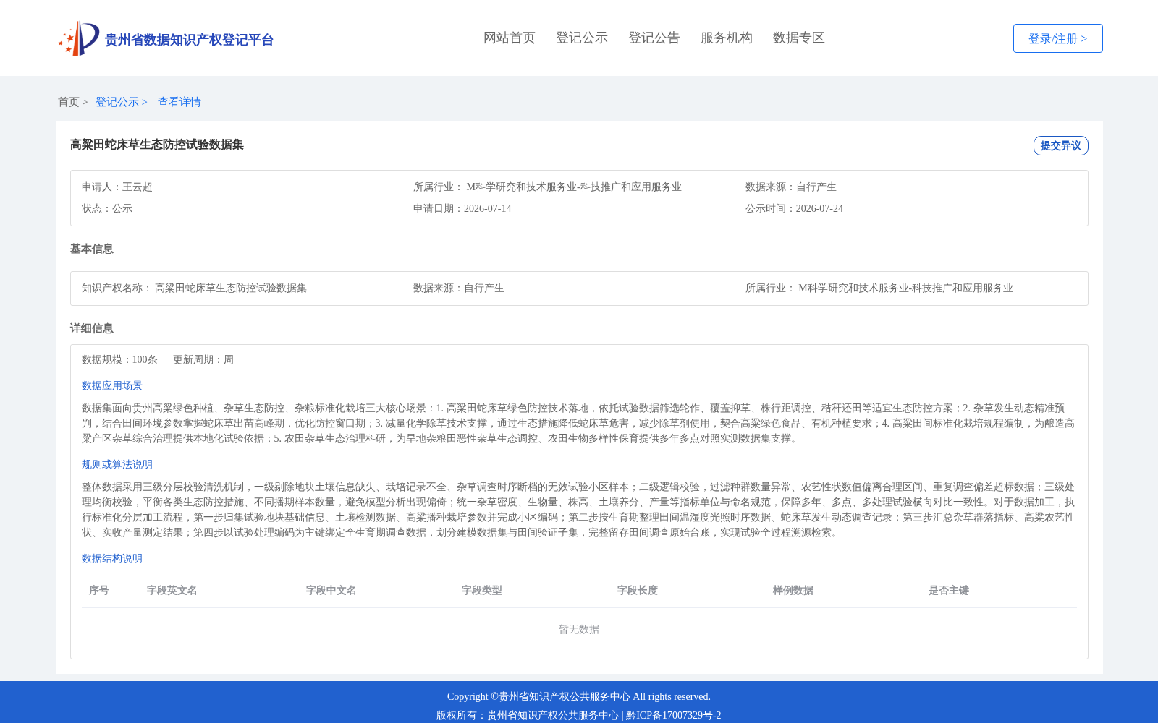Screen dimensions: 1158x723
Task: Open the 网站首页 menu item
Action: click(x=510, y=38)
